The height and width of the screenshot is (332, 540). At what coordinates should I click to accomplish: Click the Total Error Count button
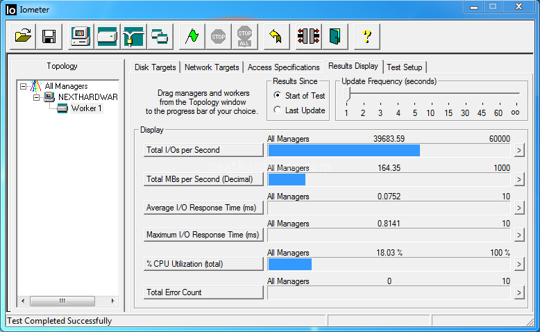tap(203, 292)
